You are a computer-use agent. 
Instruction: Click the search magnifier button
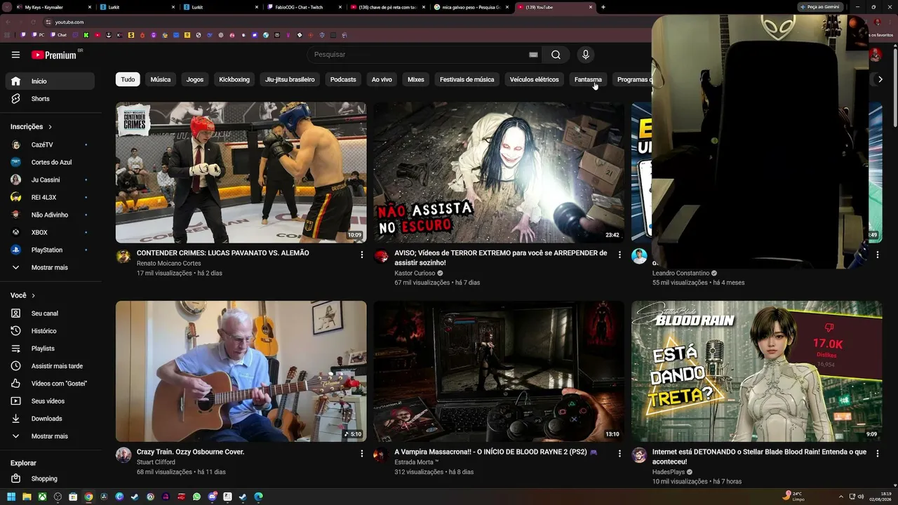click(556, 55)
